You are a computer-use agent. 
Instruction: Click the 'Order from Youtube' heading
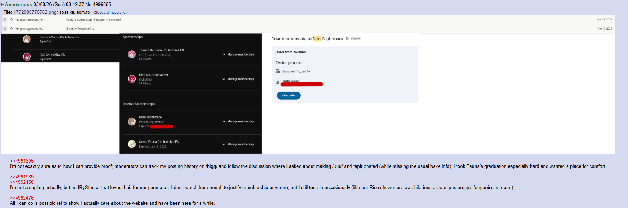point(291,52)
